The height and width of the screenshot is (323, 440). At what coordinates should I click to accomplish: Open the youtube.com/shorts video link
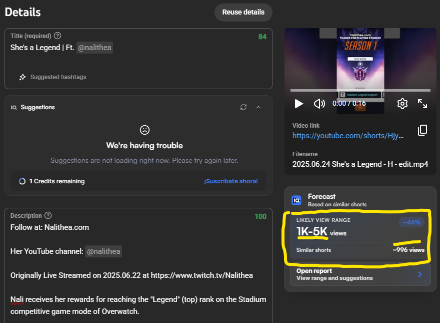(x=347, y=136)
